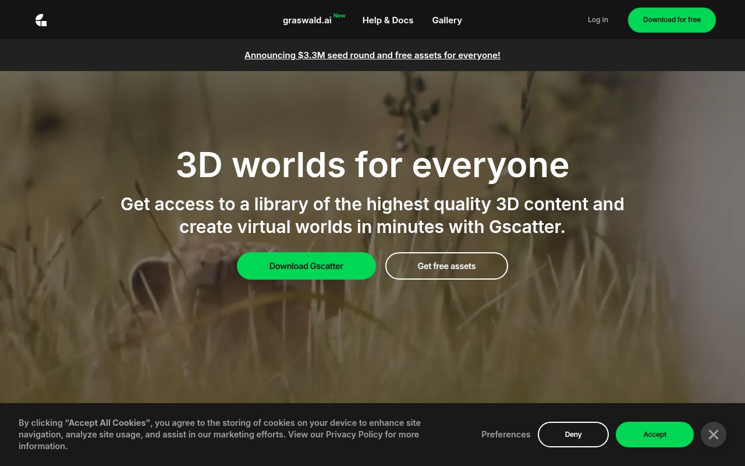
Task: Open the Help & Docs page
Action: (x=388, y=20)
